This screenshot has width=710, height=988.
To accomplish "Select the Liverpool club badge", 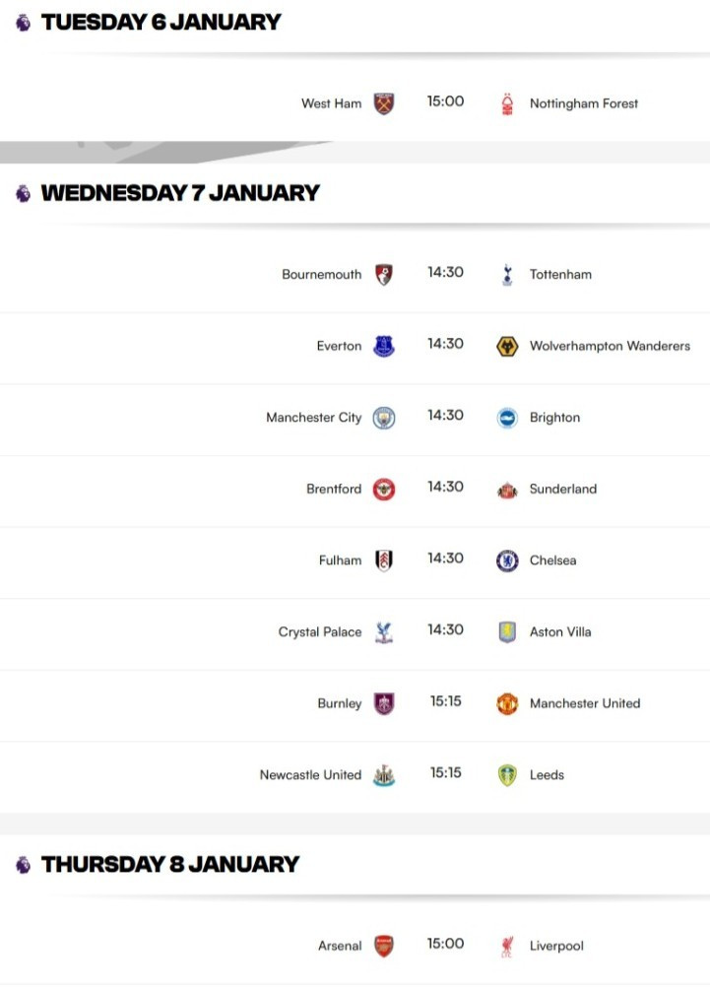I will click(x=505, y=945).
